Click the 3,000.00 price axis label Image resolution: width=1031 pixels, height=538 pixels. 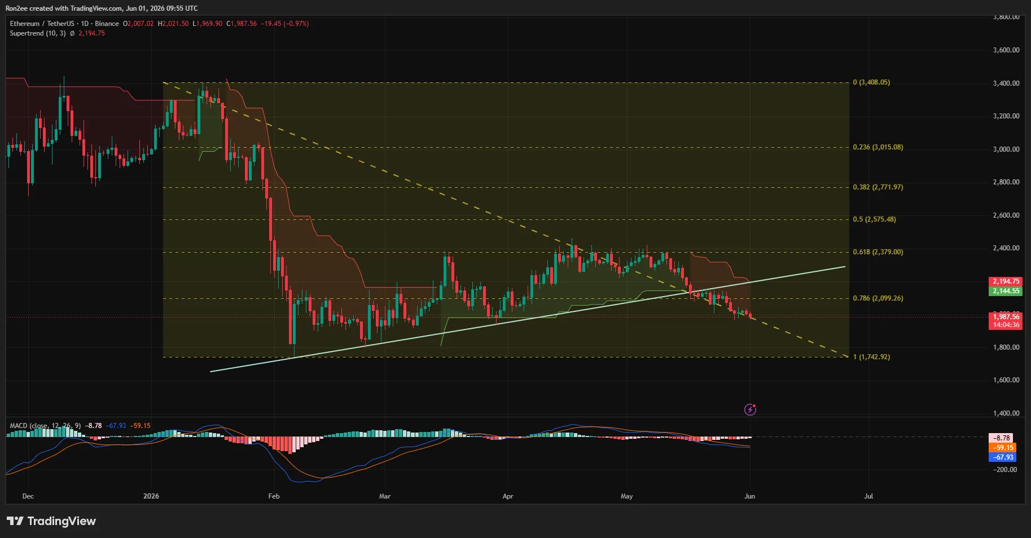1006,149
